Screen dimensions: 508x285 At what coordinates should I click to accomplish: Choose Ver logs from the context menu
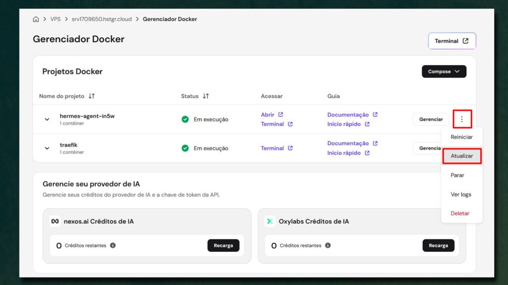[x=462, y=194]
